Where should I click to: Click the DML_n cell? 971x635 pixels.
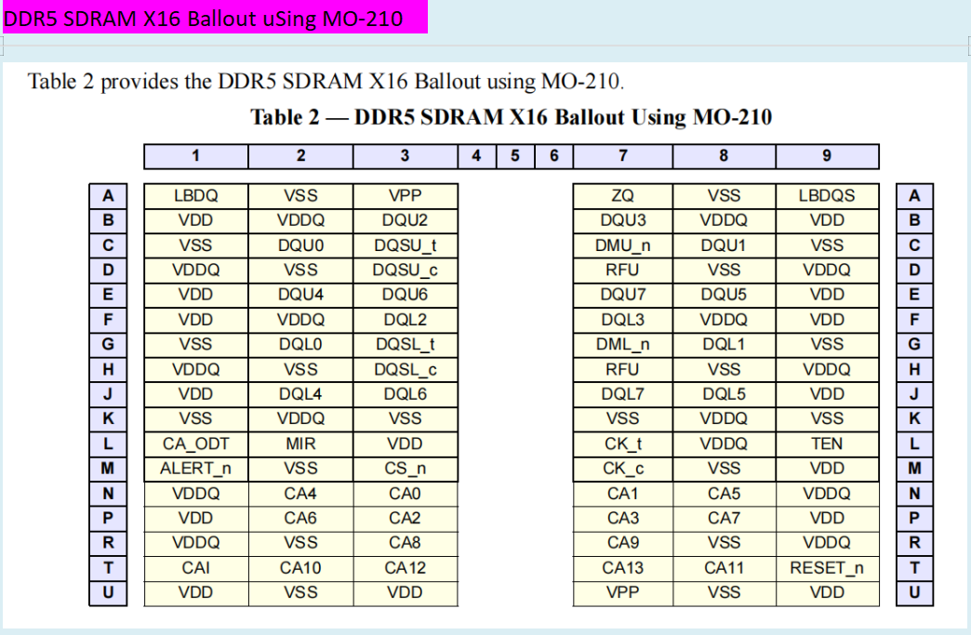[622, 344]
